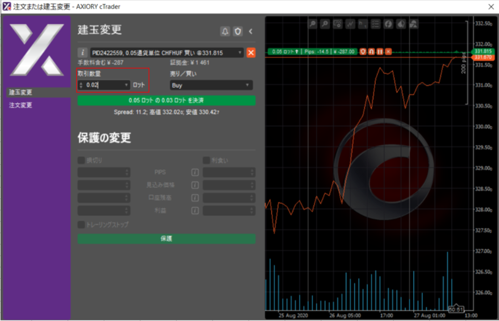Close the AXIORY cTrader window

[x=491, y=6]
